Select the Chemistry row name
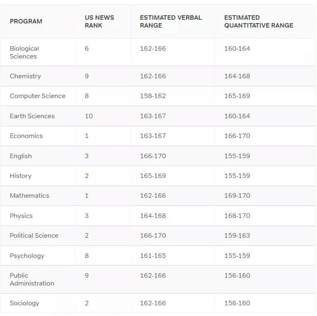The image size is (317, 316). (x=25, y=76)
